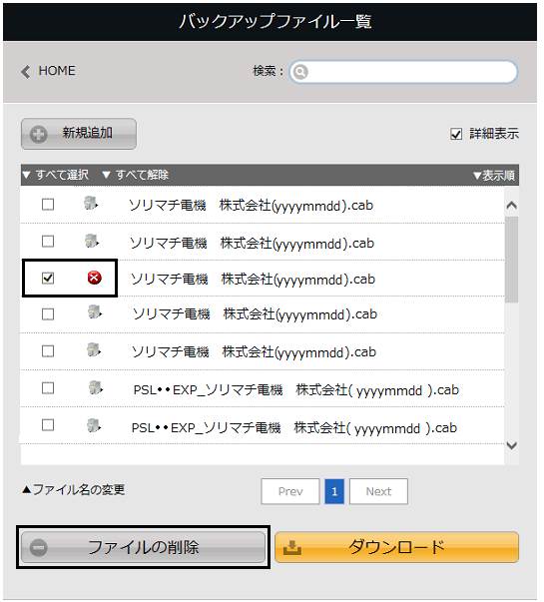Click the download tray icon on ダウンロード button
This screenshot has height=602, width=544.
pos(292,548)
